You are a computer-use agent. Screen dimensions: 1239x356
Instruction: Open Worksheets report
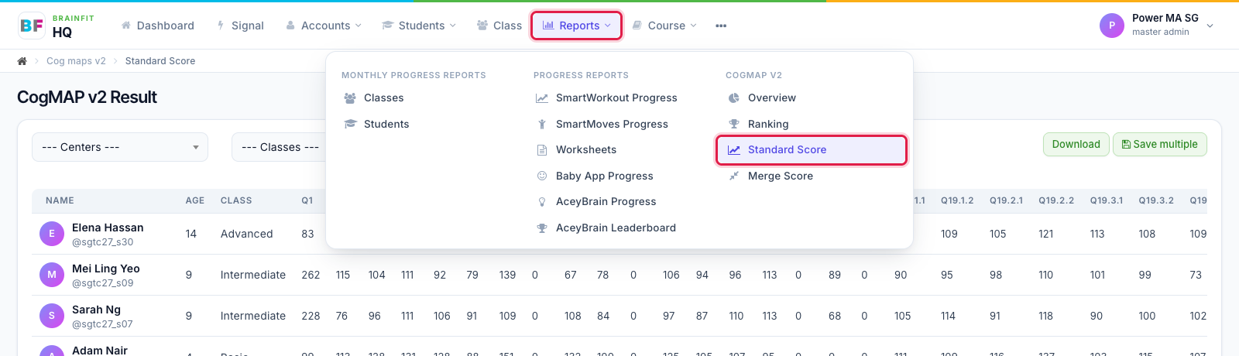pos(577,149)
